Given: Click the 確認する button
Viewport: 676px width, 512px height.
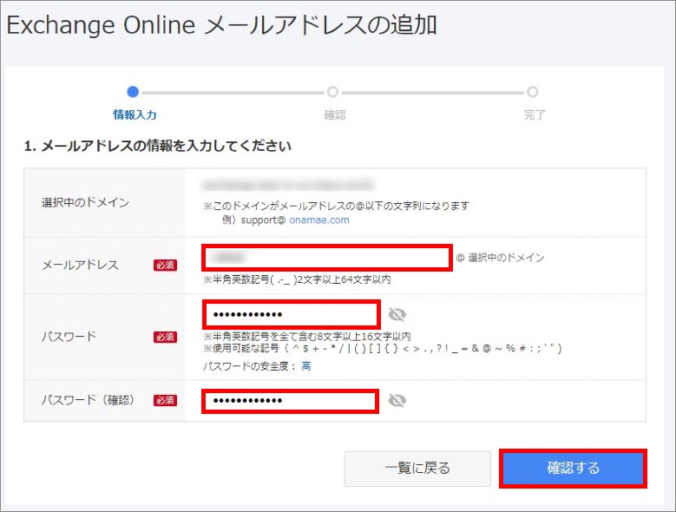Looking at the screenshot, I should 573,468.
